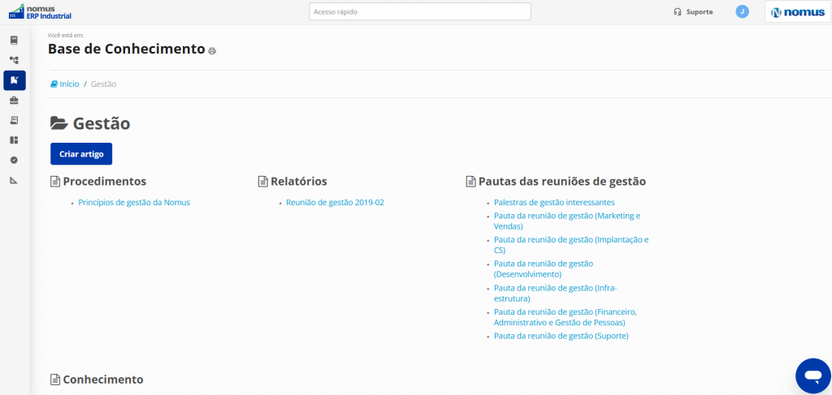
Task: Open Pauta da reunião de gestão (Suporte)
Action: pos(561,336)
